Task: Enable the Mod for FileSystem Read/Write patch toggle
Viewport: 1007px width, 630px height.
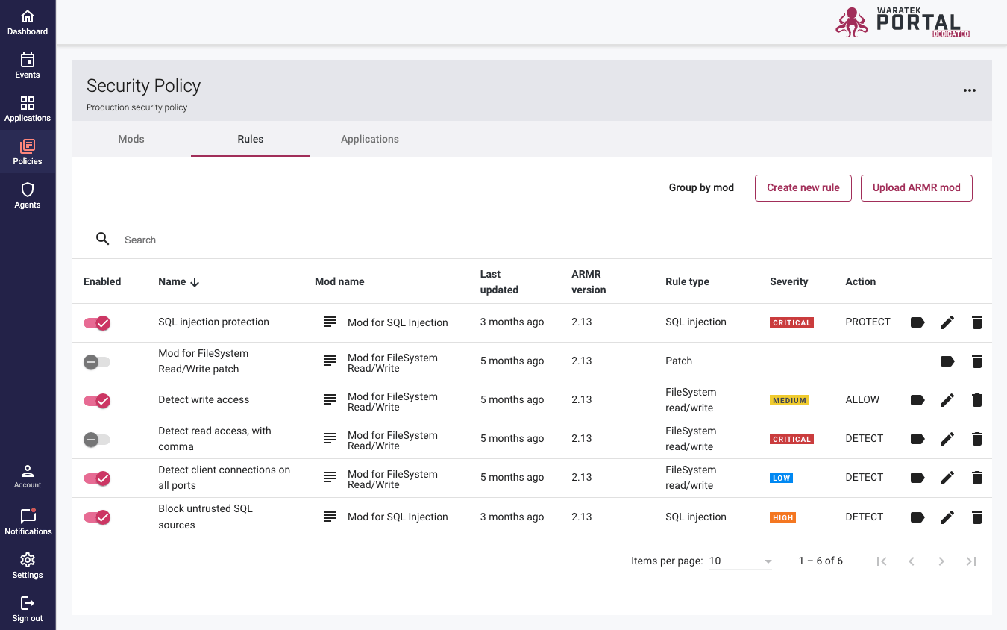Action: (97, 362)
